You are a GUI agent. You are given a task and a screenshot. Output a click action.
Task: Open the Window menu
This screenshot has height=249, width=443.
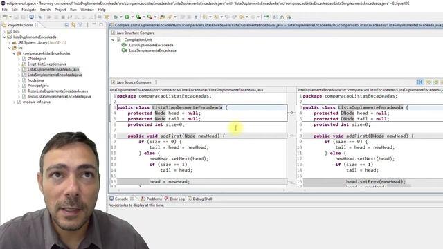tap(87, 10)
